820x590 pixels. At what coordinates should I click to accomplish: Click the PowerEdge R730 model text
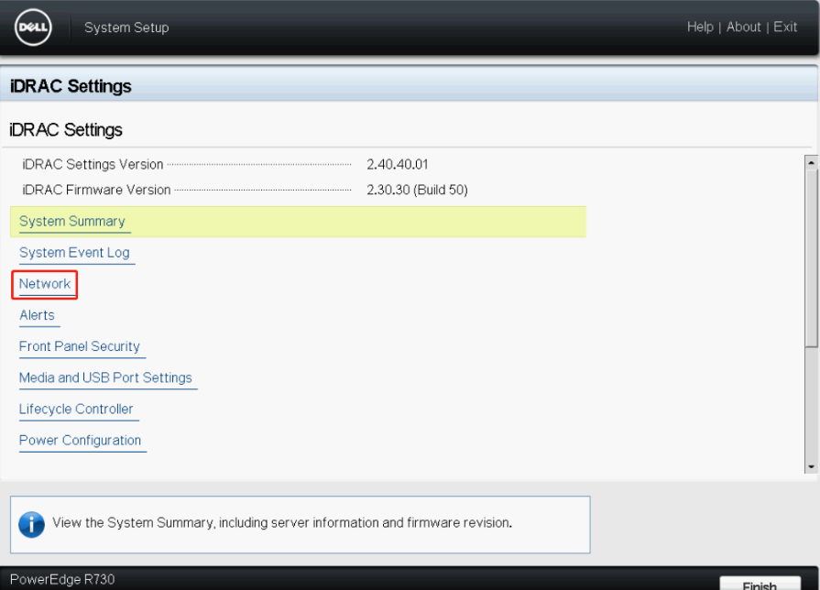click(x=62, y=580)
